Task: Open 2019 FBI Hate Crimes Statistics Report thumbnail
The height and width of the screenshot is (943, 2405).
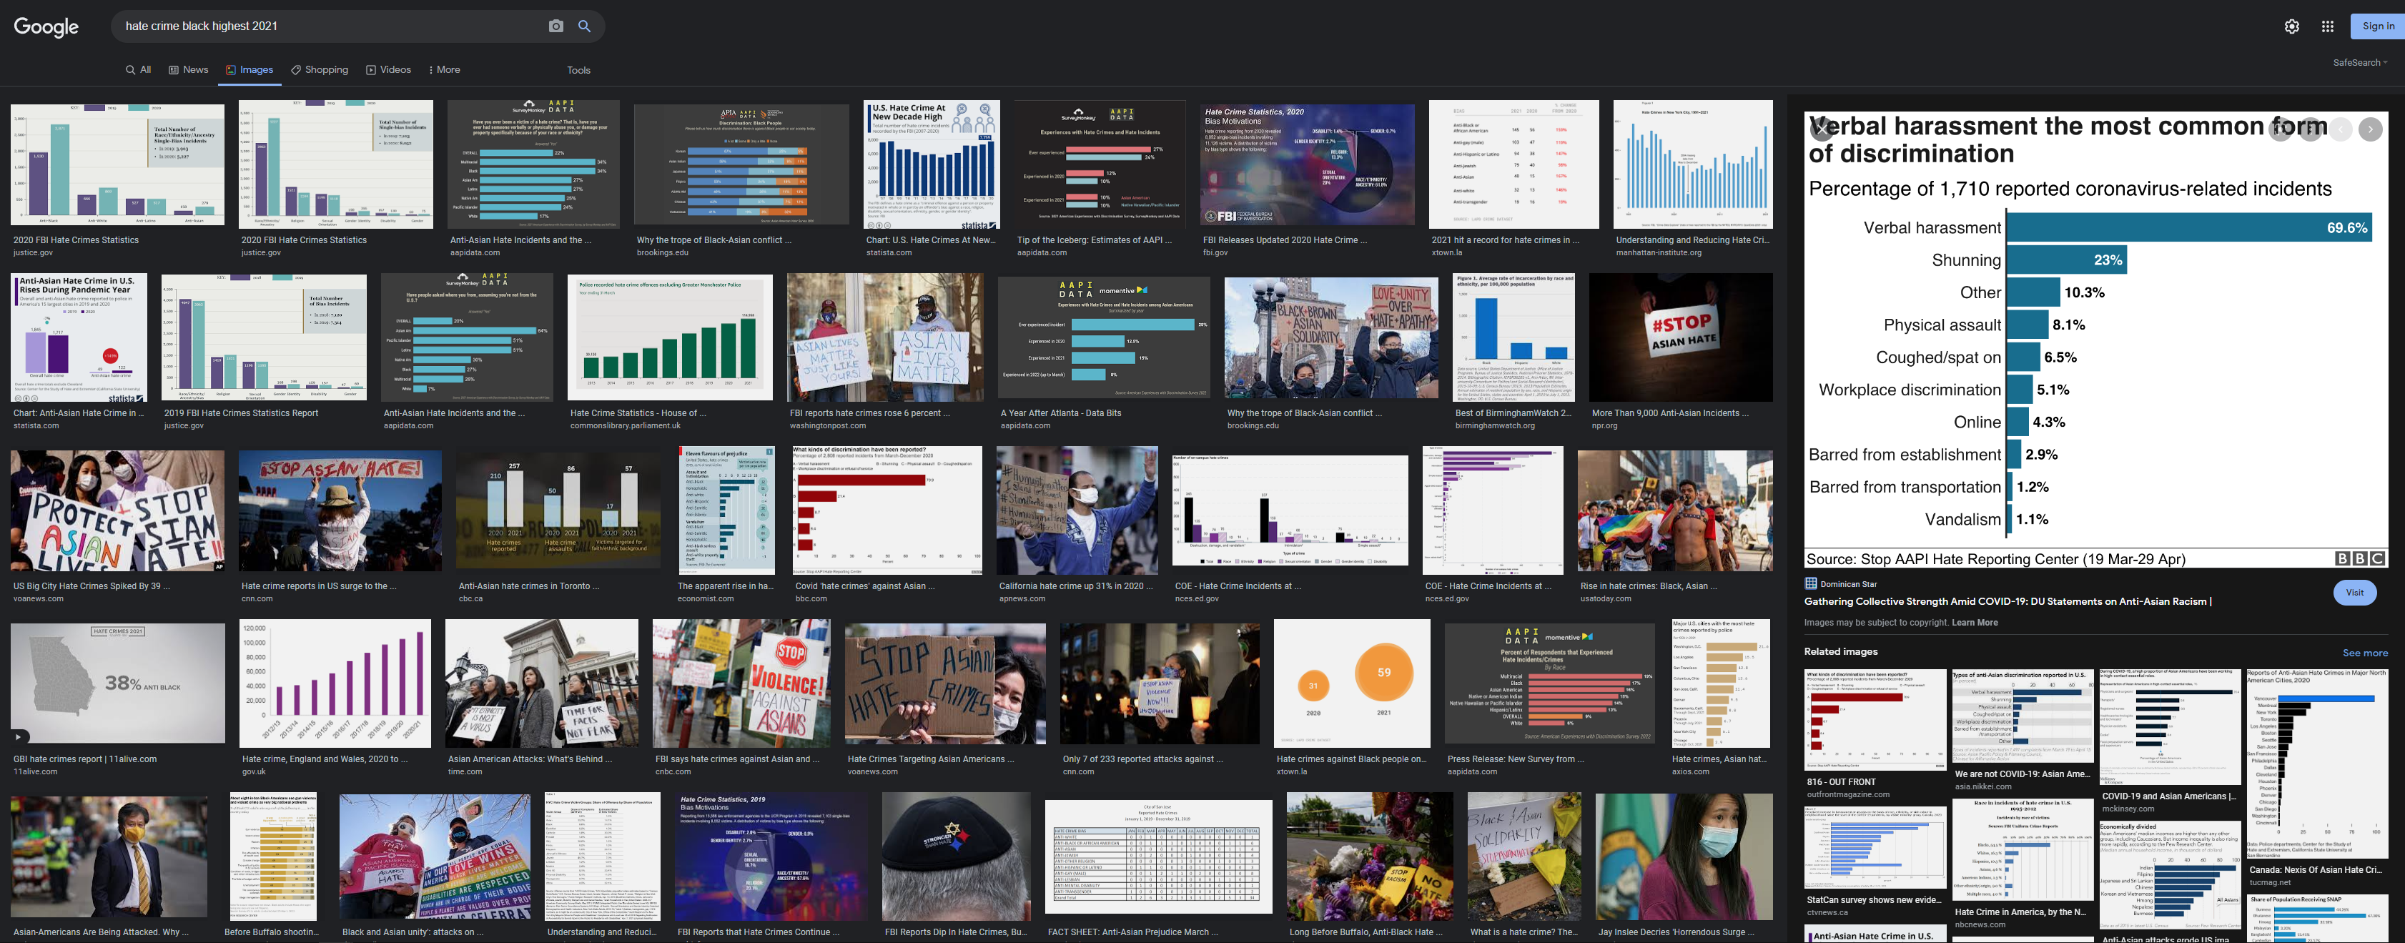Action: (x=265, y=338)
